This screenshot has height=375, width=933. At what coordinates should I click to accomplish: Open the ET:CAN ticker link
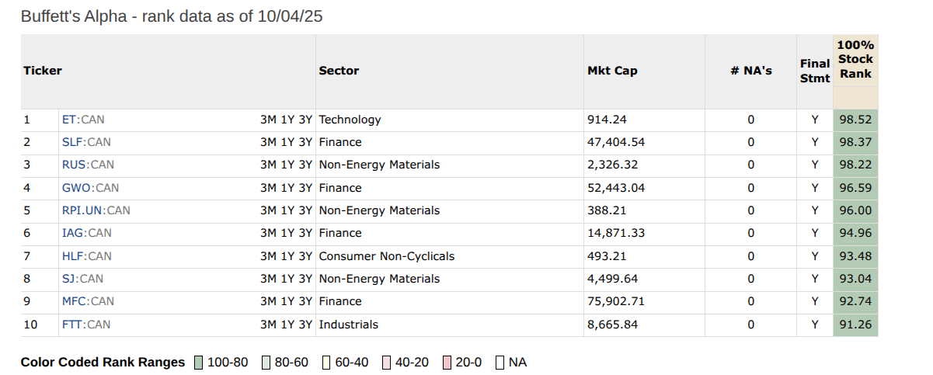[x=82, y=120]
